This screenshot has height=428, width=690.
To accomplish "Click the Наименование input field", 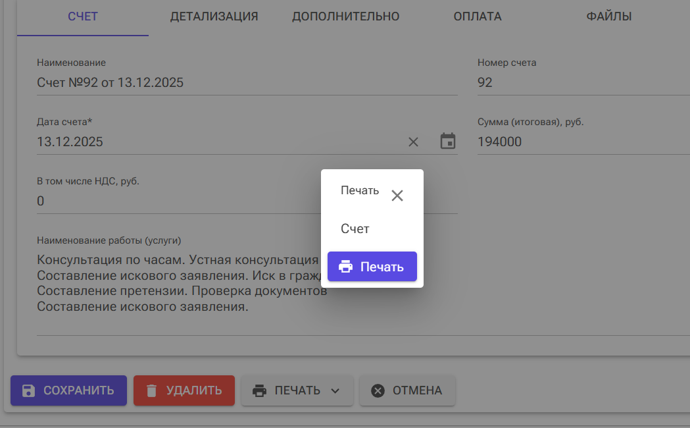I will [x=247, y=83].
